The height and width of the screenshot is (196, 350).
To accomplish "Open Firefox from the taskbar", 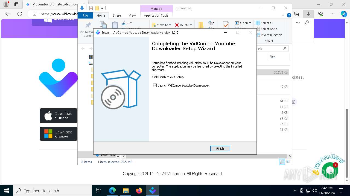I will click(x=139, y=191).
